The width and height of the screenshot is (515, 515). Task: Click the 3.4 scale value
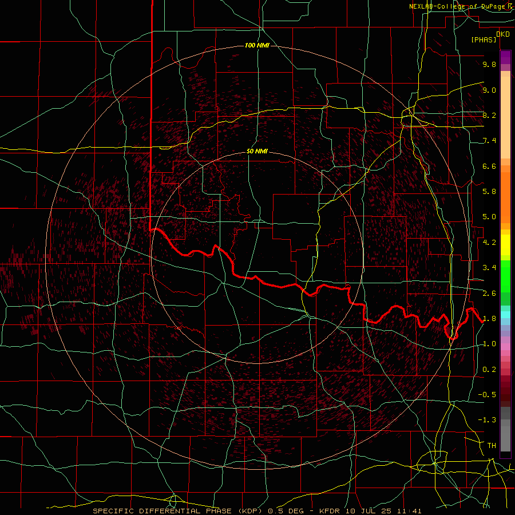tap(489, 268)
